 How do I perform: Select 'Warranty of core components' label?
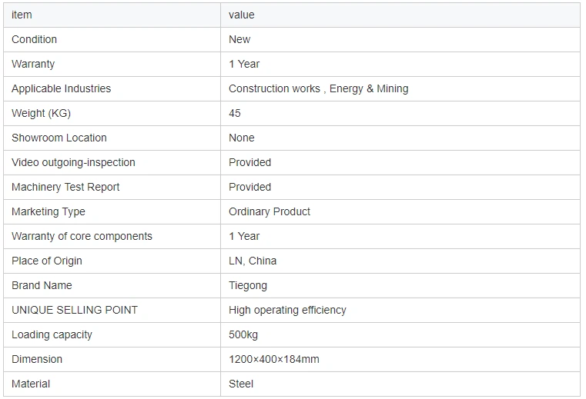tap(82, 236)
